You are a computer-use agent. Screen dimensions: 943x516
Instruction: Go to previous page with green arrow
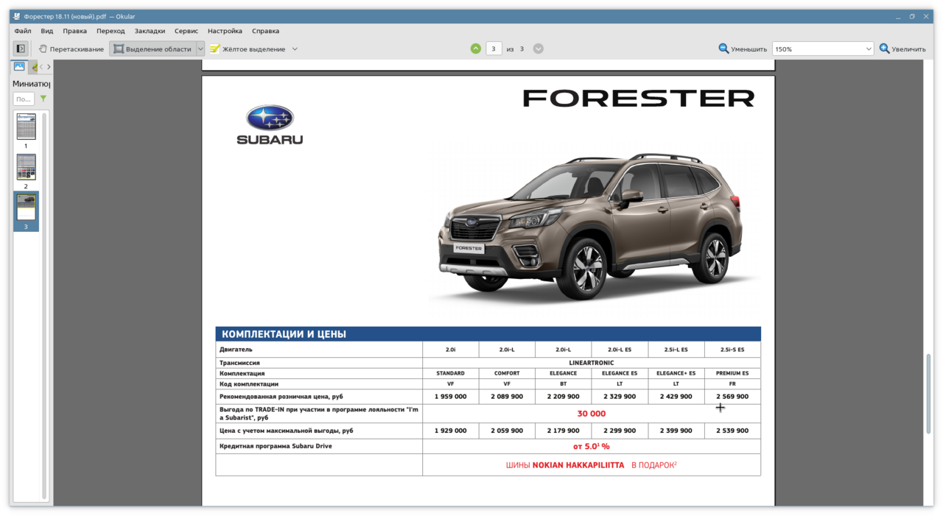476,49
